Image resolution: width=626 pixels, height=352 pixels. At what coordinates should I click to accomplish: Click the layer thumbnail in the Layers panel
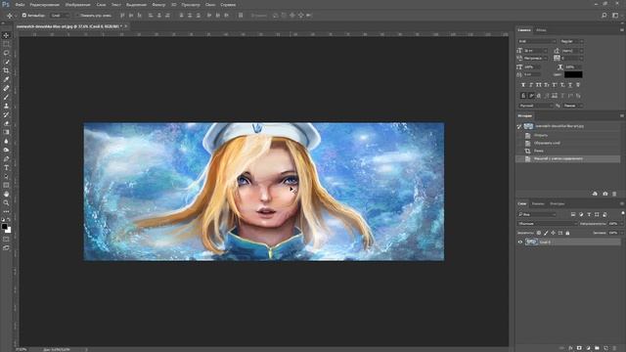531,242
